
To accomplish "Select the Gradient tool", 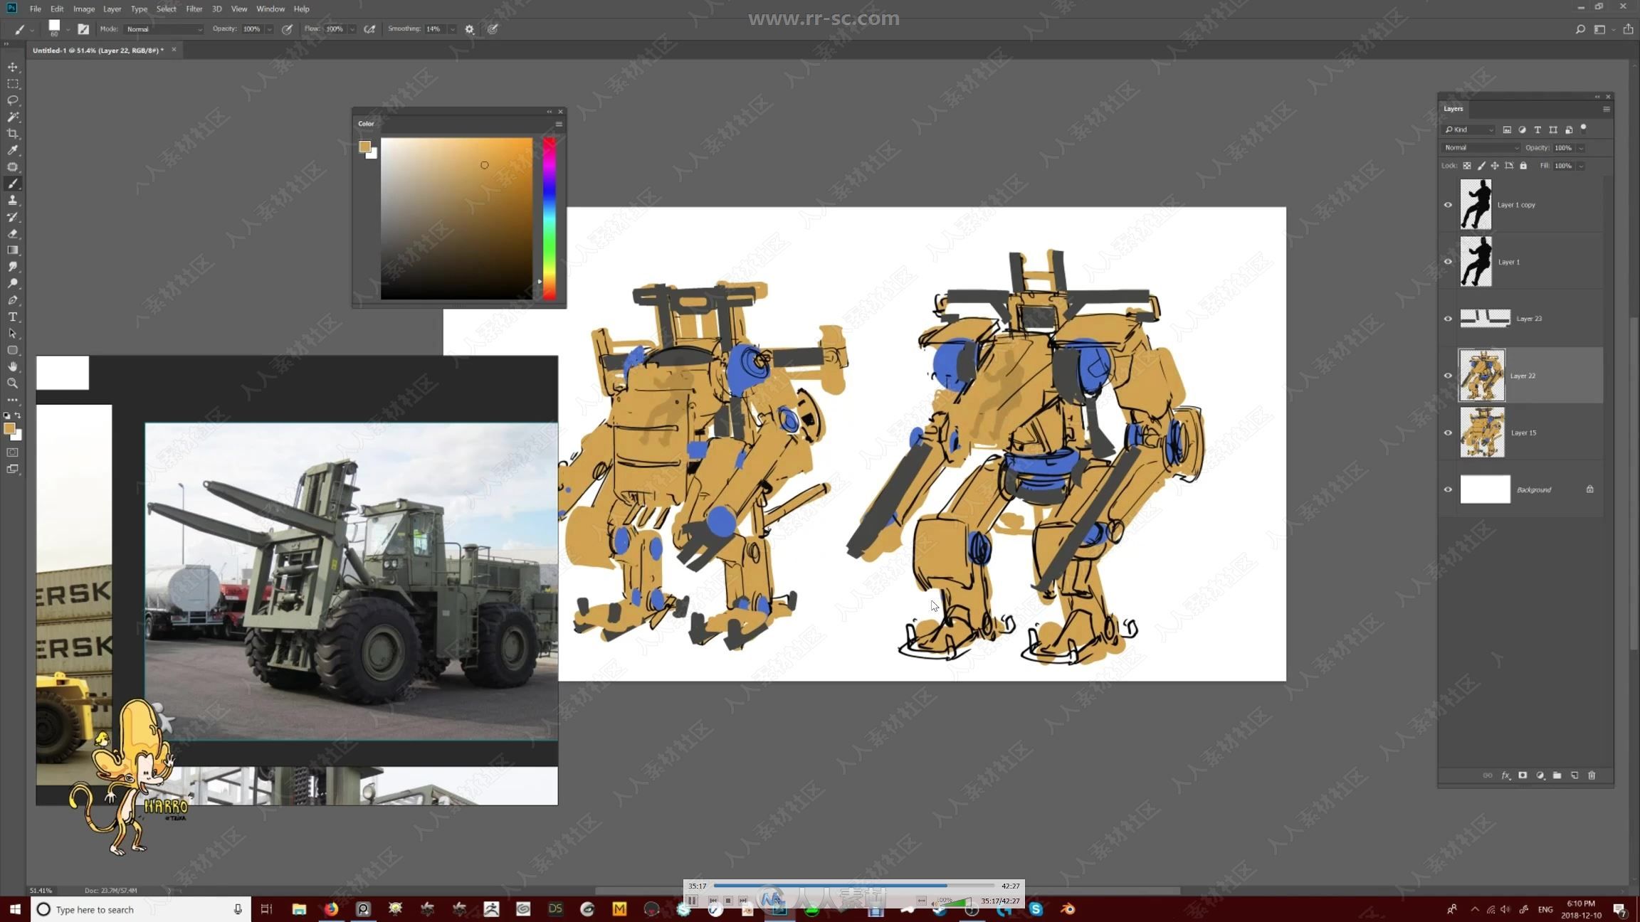I will tap(13, 250).
